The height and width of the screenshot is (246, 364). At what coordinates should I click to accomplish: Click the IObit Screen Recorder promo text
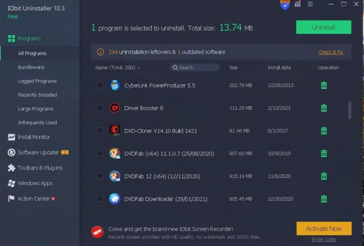click(171, 229)
